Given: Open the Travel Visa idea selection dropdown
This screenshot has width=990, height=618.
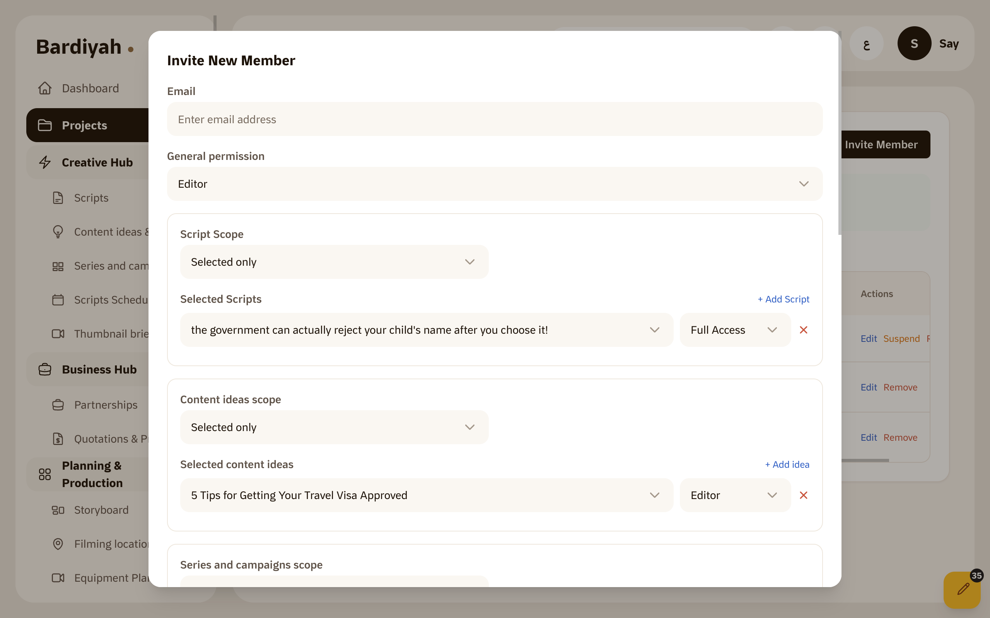Looking at the screenshot, I should [x=427, y=496].
